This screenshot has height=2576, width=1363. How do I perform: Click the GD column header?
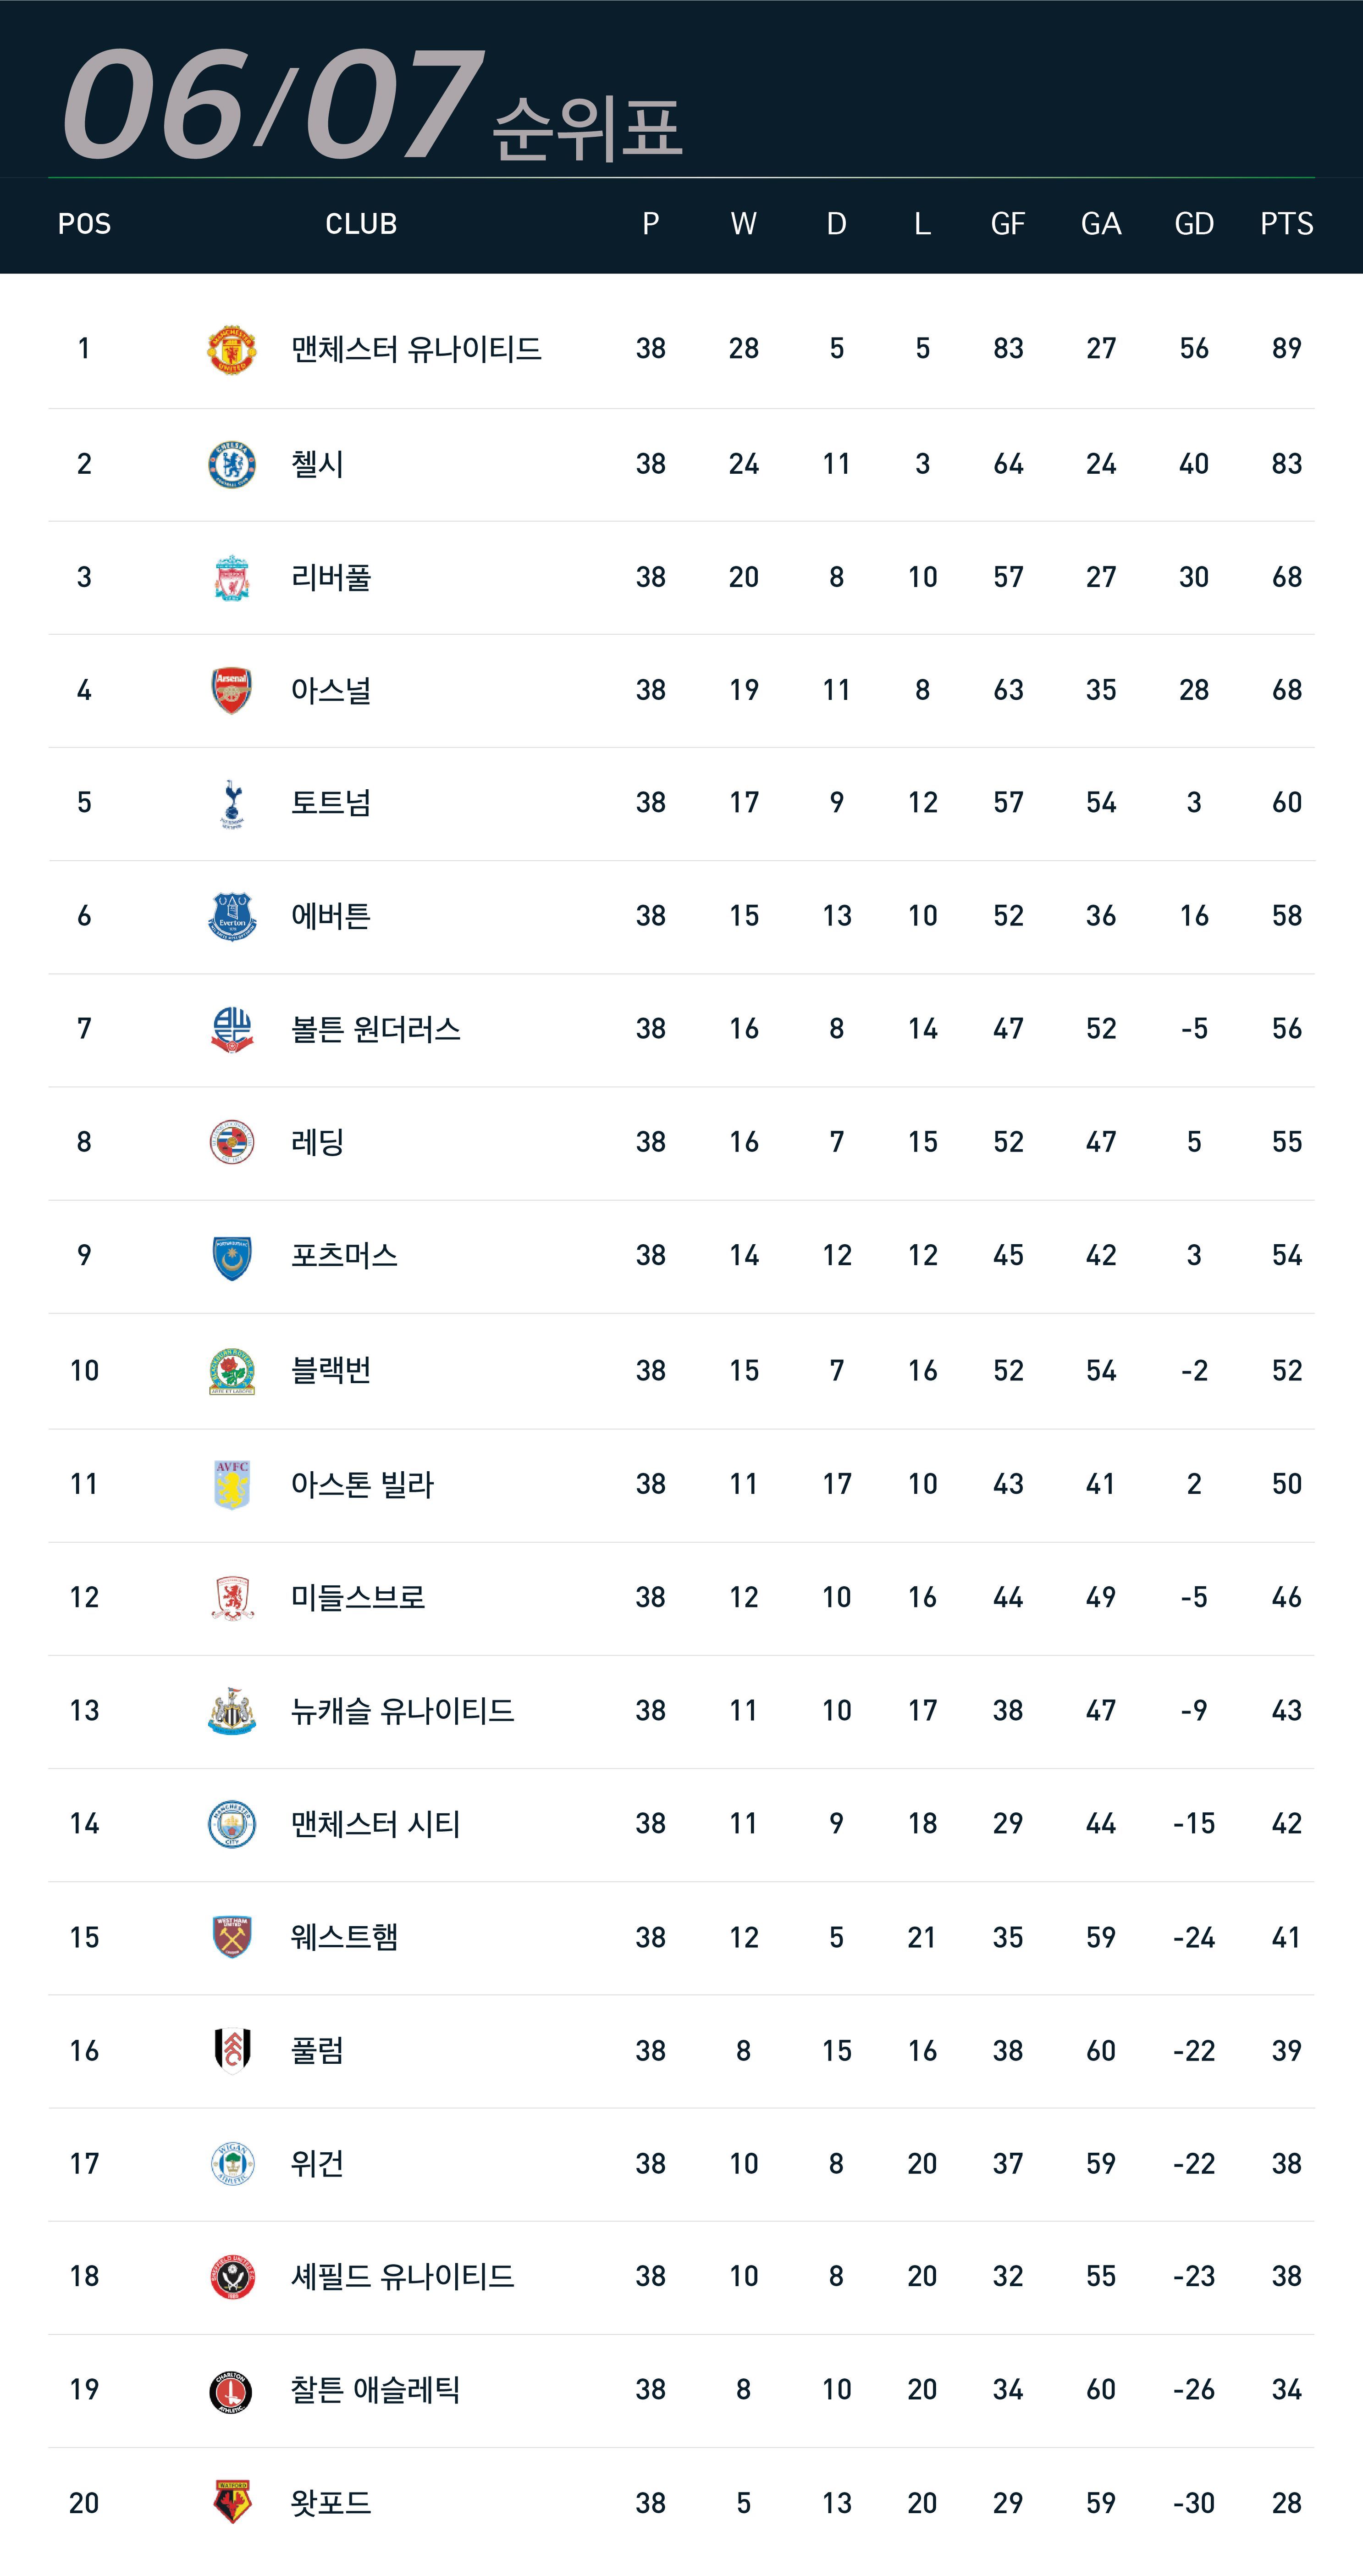1194,224
